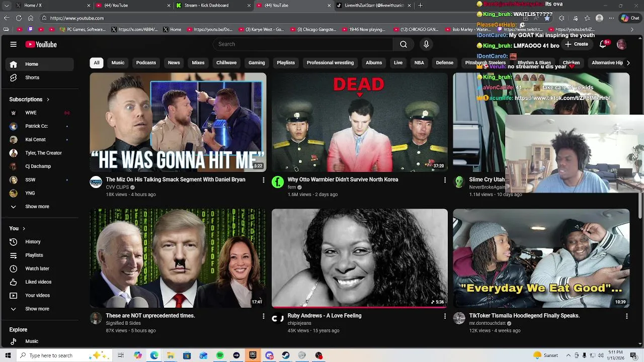
Task: Open options menu for Ruby Andrews video
Action: (445, 316)
